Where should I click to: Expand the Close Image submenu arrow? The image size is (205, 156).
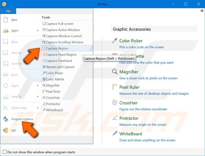(x=38, y=108)
